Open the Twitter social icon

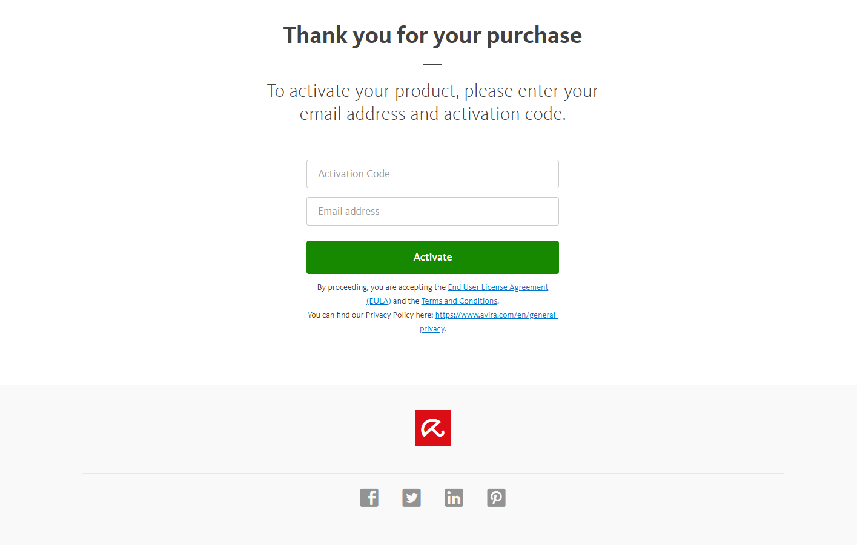(x=411, y=498)
